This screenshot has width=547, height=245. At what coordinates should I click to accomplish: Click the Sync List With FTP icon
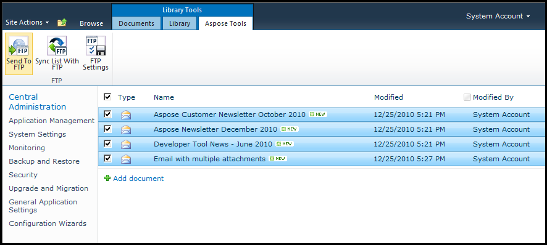pyautogui.click(x=57, y=46)
